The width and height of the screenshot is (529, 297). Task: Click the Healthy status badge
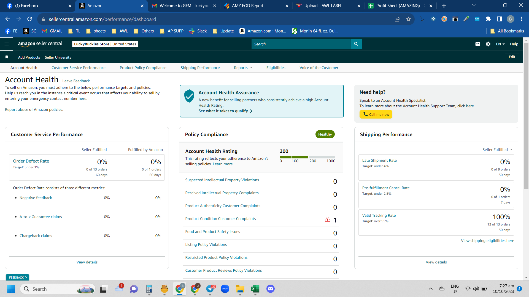click(325, 134)
